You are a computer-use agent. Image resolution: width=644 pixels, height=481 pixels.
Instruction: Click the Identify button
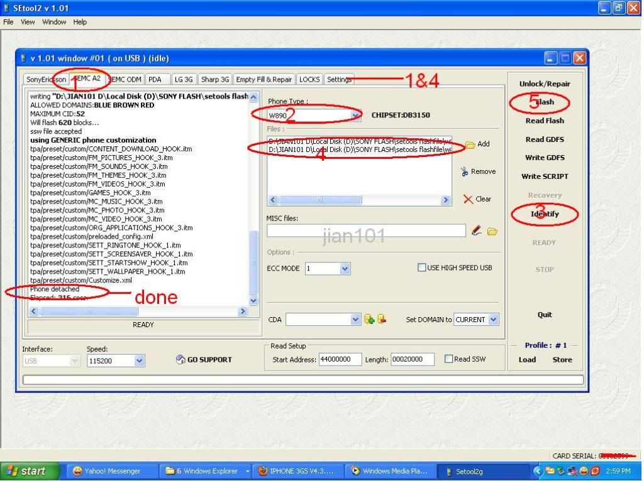click(x=544, y=214)
